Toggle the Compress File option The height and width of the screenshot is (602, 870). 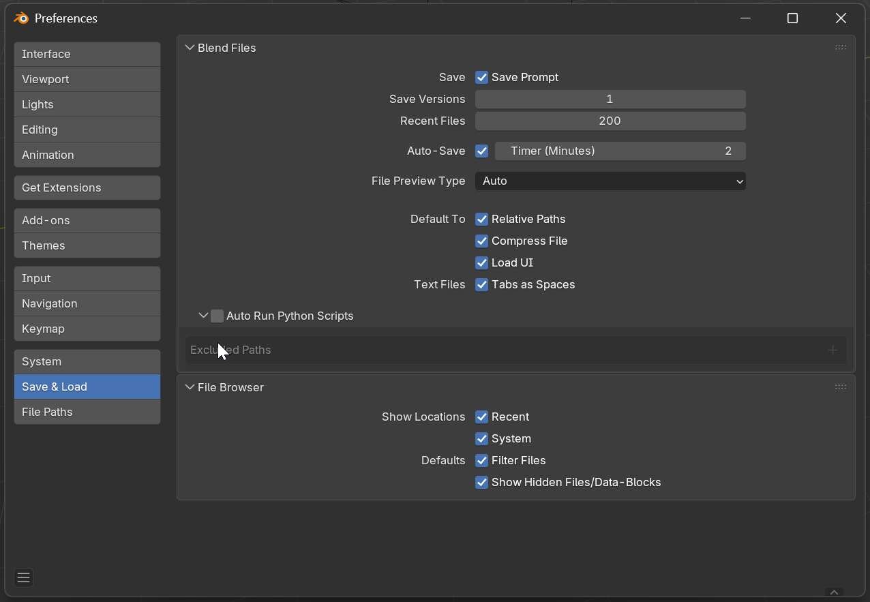[x=482, y=241]
